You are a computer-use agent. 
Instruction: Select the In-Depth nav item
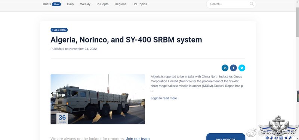click(x=102, y=4)
